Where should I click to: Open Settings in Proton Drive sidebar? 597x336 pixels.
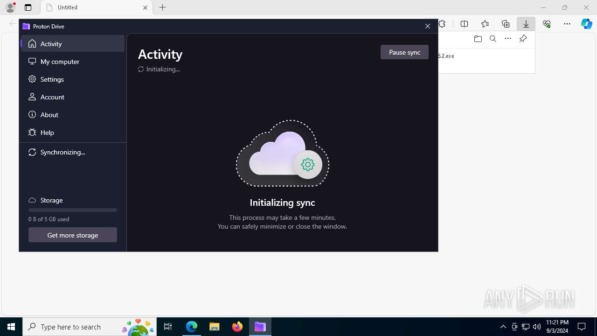coord(73,79)
